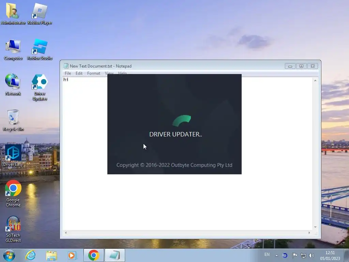This screenshot has width=349, height=262.
Task: Open Roblox Studio desktop shortcut
Action: pos(40,49)
